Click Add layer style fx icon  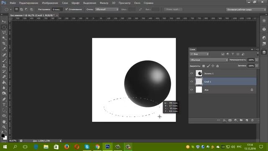coord(224,120)
